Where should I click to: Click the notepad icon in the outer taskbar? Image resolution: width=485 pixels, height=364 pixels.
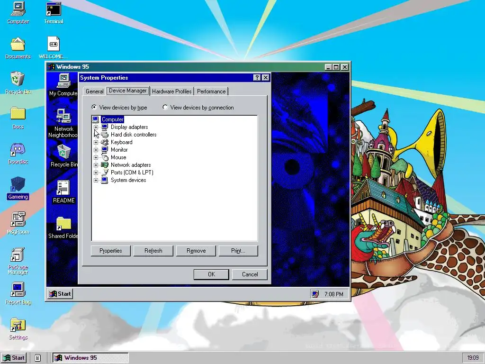point(38,358)
